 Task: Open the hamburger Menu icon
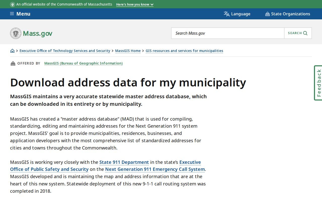(x=12, y=14)
